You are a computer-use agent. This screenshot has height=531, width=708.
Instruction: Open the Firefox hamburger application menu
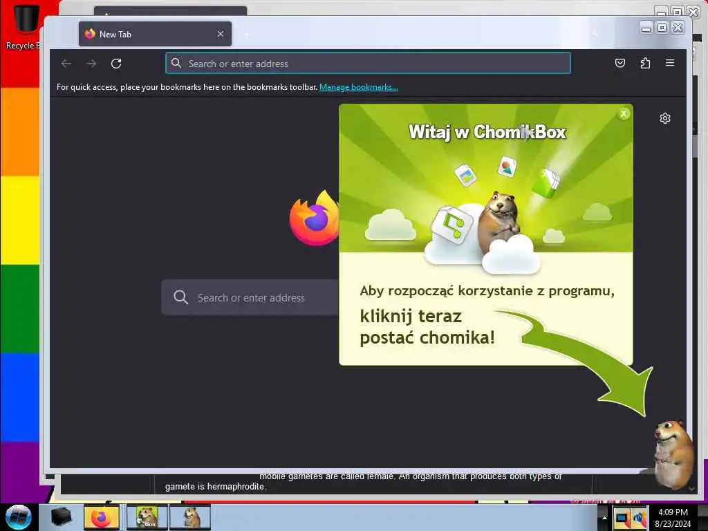669,63
